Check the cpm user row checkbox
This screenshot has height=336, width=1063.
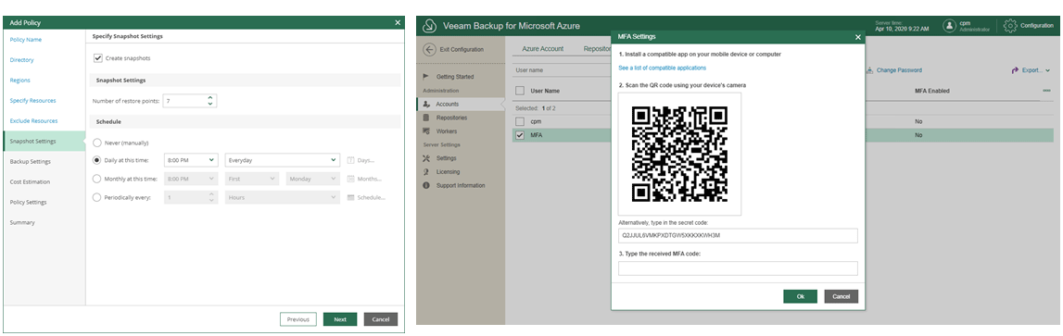pos(520,121)
